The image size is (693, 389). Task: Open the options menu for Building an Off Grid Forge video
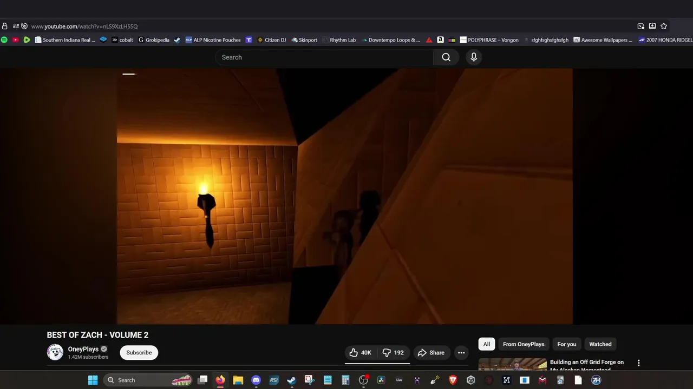pyautogui.click(x=638, y=363)
